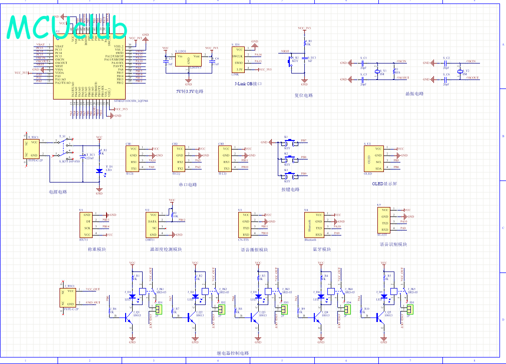The height and width of the screenshot is (364, 506).
Task: Select the OLED显示屏 section title text
Action: (x=384, y=184)
